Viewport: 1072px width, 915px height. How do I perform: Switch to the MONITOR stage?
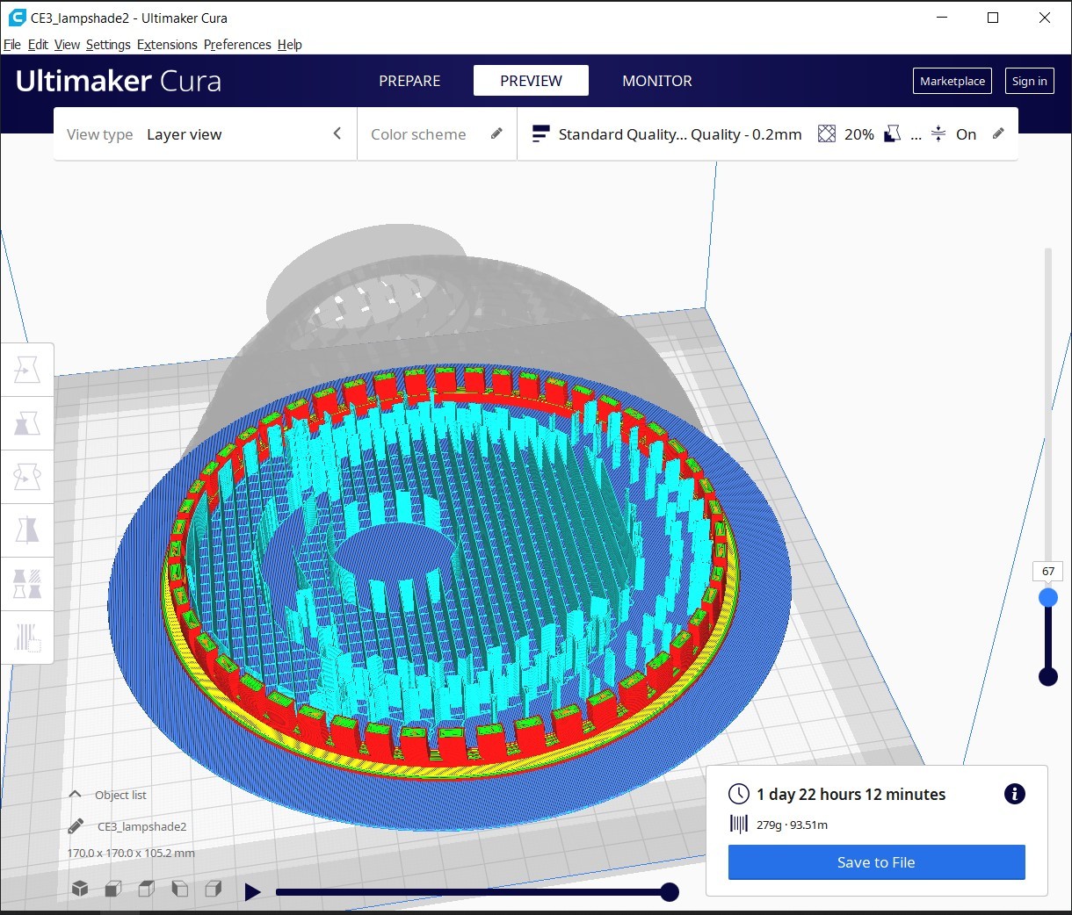[657, 81]
